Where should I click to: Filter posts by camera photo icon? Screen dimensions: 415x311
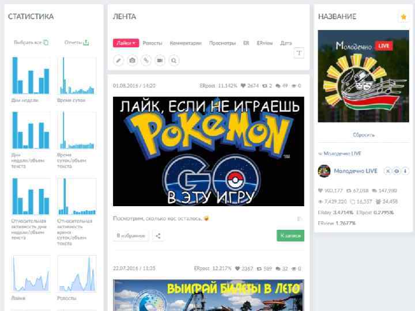pyautogui.click(x=133, y=60)
